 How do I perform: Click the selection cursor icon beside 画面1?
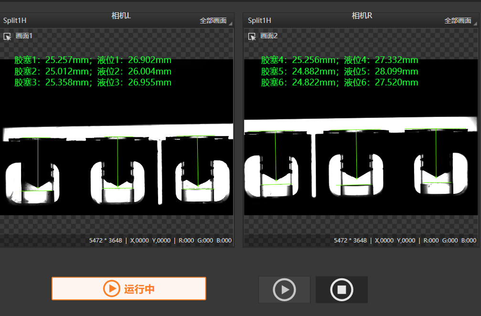point(7,36)
